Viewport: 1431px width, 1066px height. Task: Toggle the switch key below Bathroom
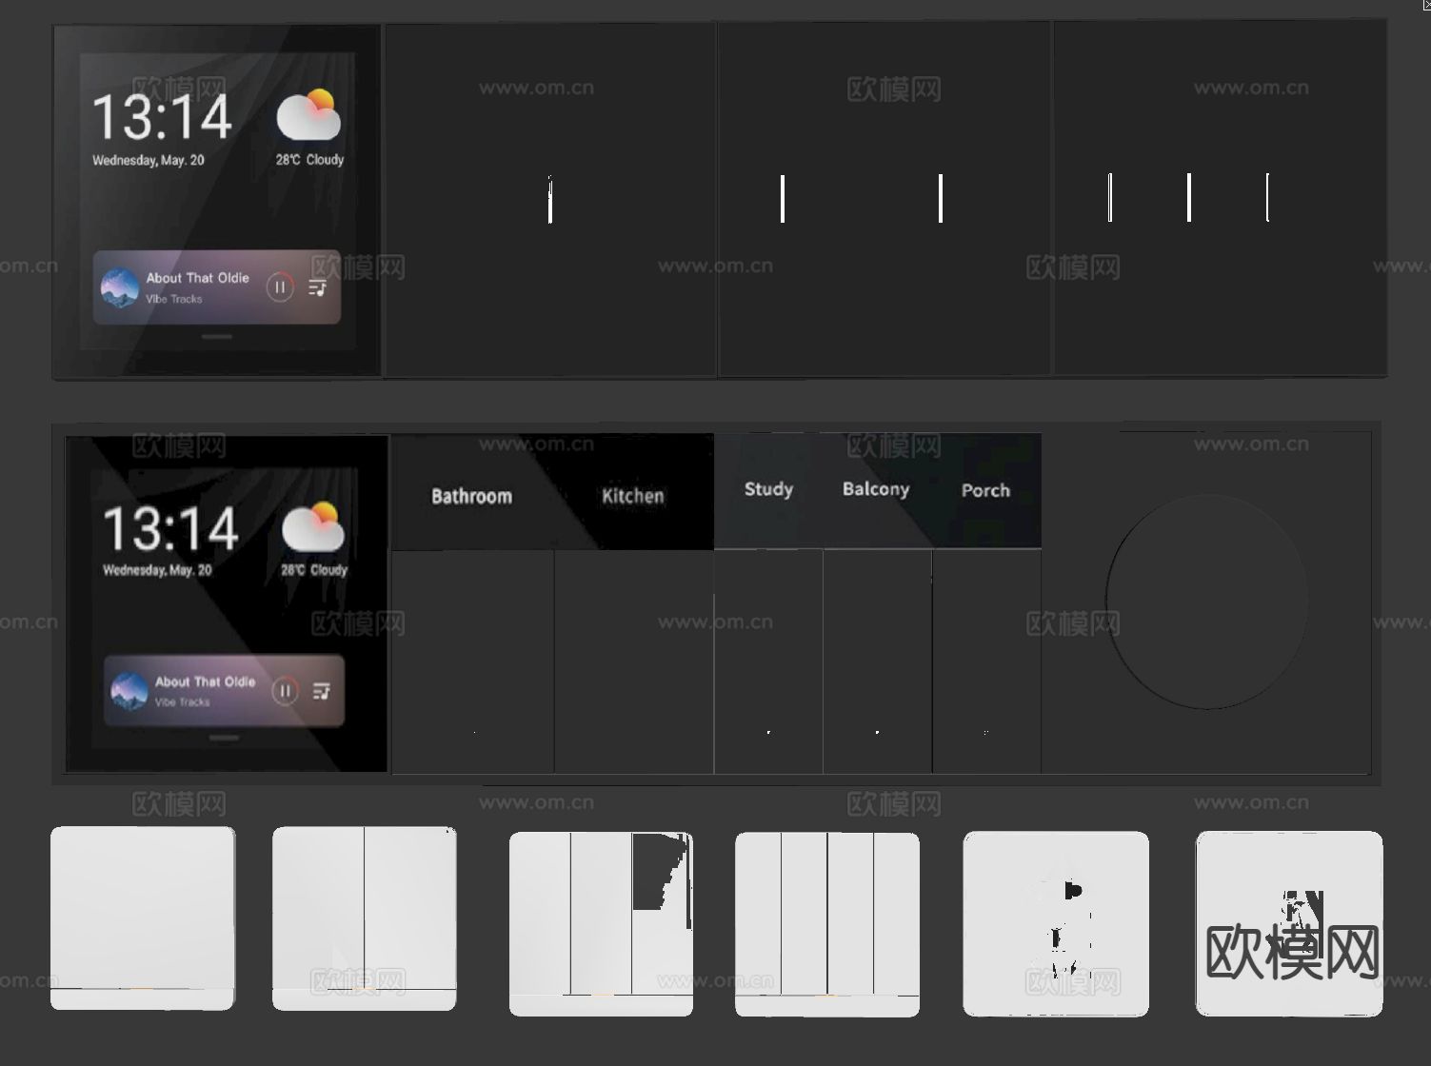coord(473,661)
